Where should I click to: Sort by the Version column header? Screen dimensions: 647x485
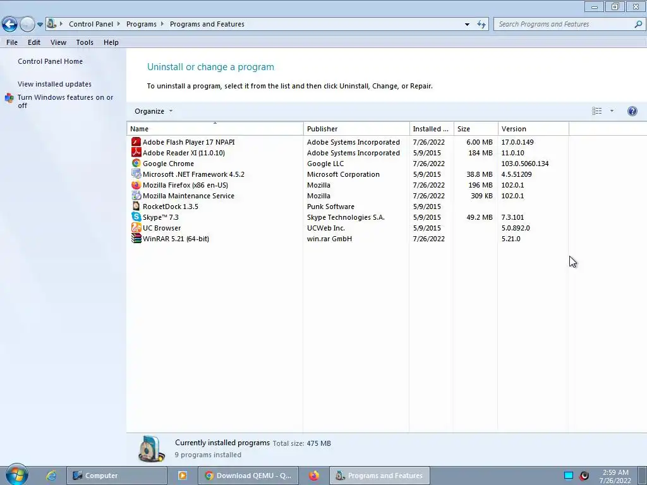click(533, 129)
